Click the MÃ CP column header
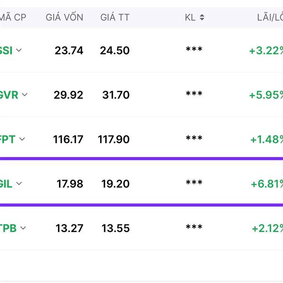This screenshot has width=283, height=283. 13,17
